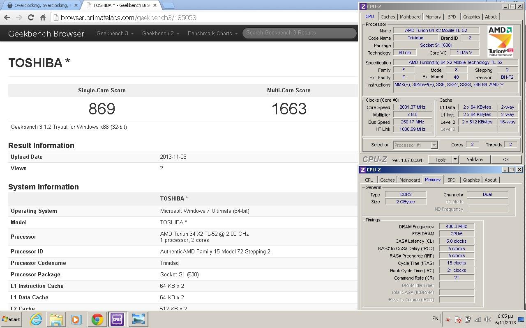Click Chrome's forward arrow
The height and width of the screenshot is (328, 526).
19,18
